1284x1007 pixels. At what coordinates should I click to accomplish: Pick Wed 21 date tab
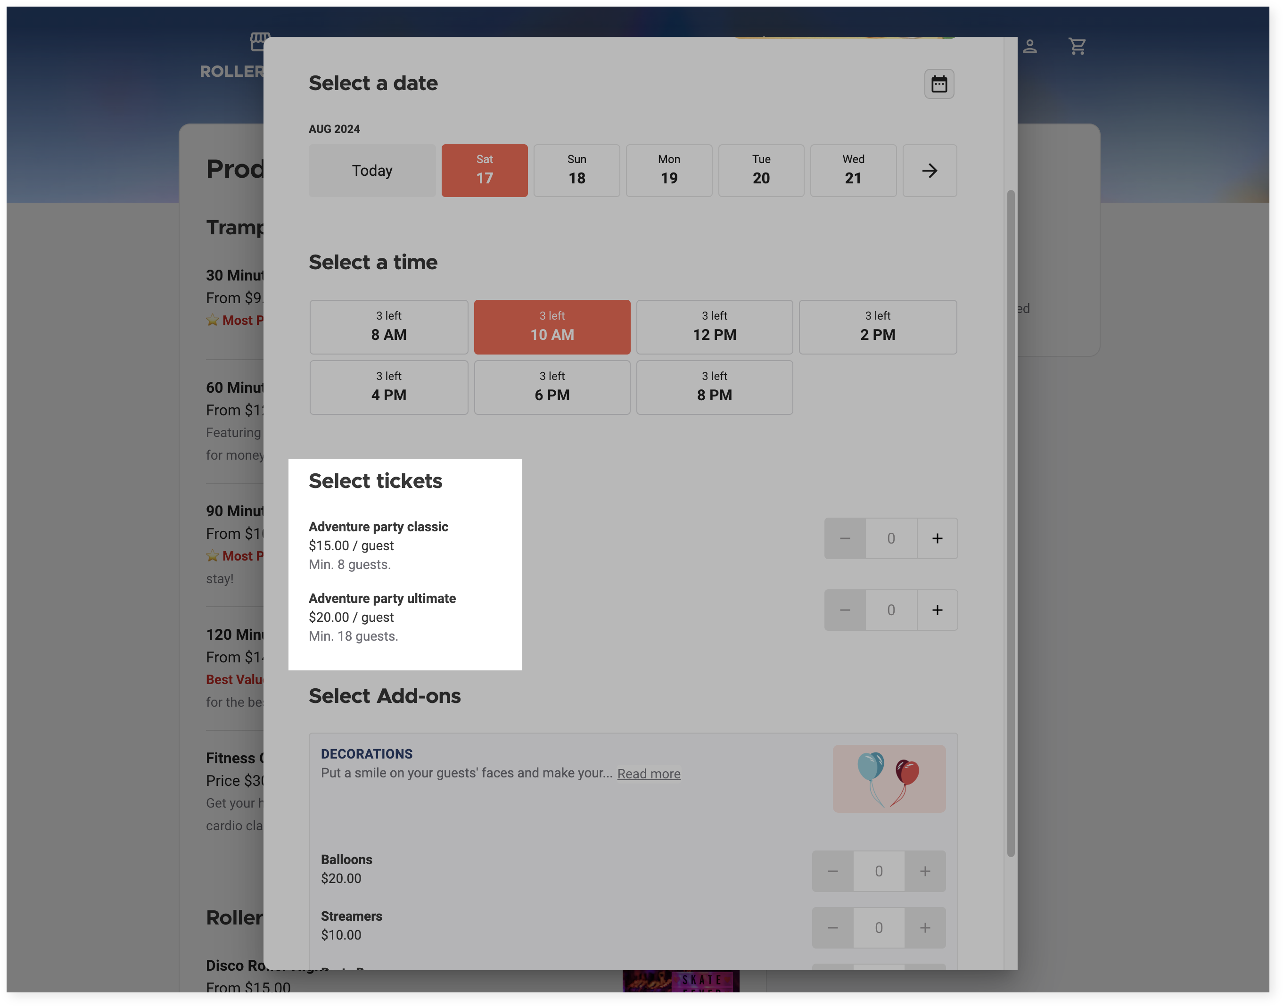click(852, 170)
